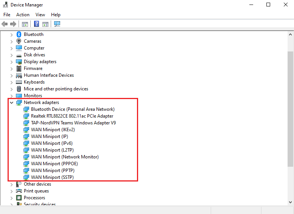Click the Print queues printer icon

coord(19,191)
